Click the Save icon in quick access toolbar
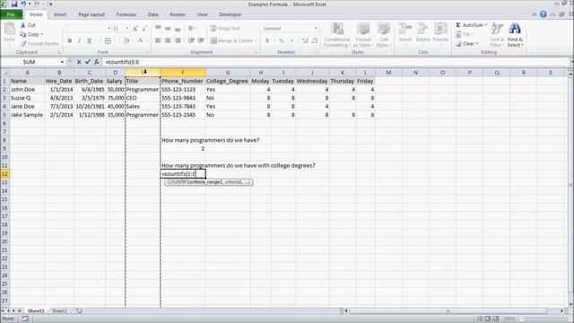 14,4
